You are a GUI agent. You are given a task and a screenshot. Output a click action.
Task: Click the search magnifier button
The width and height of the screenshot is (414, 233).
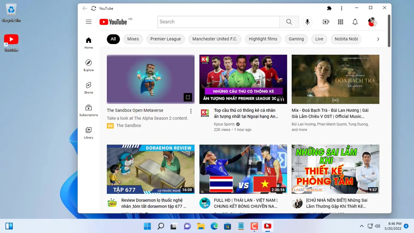(289, 22)
